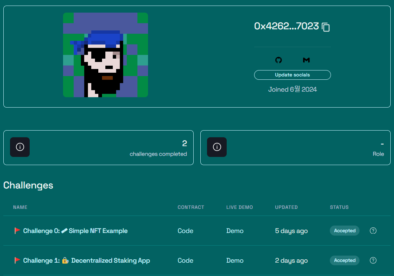Click the LIVE DEMO column header
Image resolution: width=394 pixels, height=276 pixels.
[x=239, y=207]
